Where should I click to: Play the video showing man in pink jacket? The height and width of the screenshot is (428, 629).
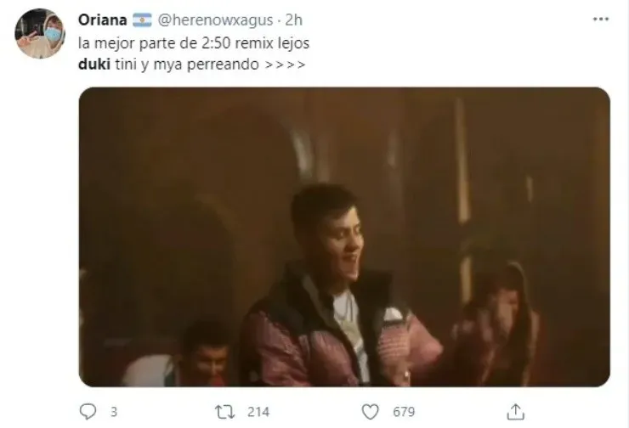pyautogui.click(x=344, y=237)
